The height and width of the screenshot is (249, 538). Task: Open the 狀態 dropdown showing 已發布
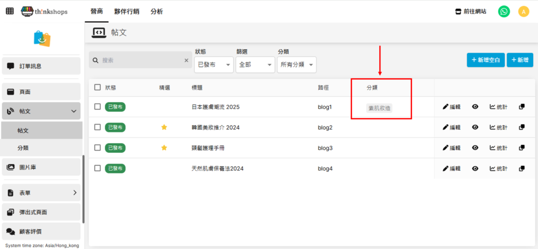(214, 65)
